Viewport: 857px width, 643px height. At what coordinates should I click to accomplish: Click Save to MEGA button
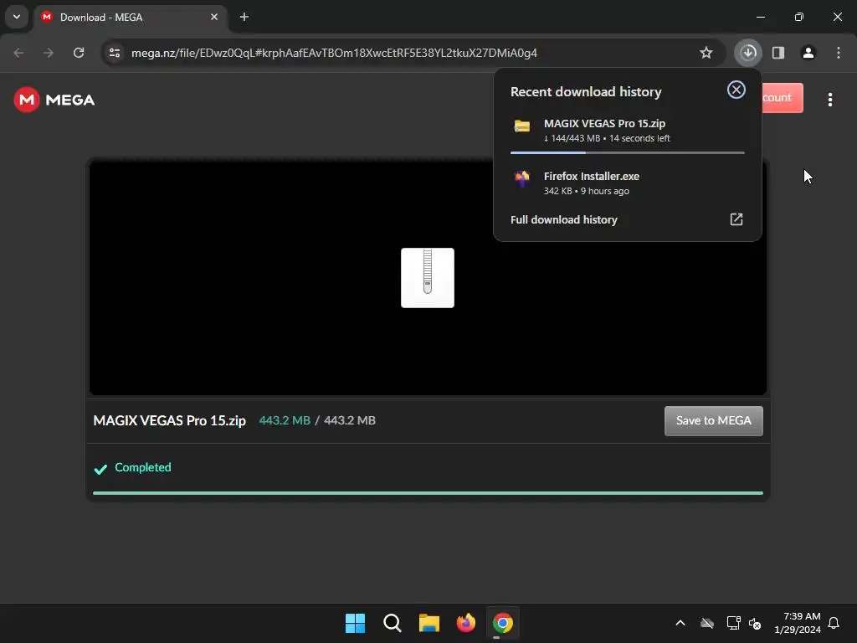coord(713,420)
